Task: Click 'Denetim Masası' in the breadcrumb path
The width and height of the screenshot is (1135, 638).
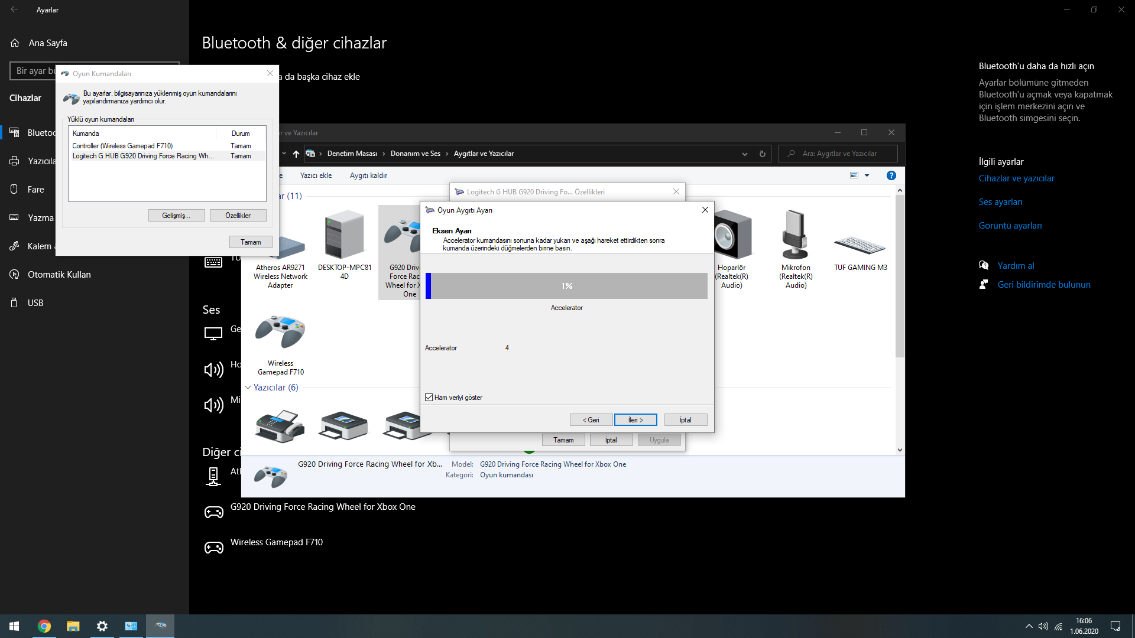Action: point(352,154)
